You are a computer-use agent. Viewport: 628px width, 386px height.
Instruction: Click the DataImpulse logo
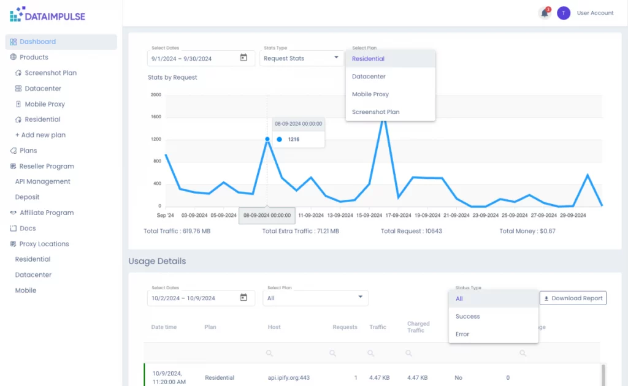coord(47,13)
